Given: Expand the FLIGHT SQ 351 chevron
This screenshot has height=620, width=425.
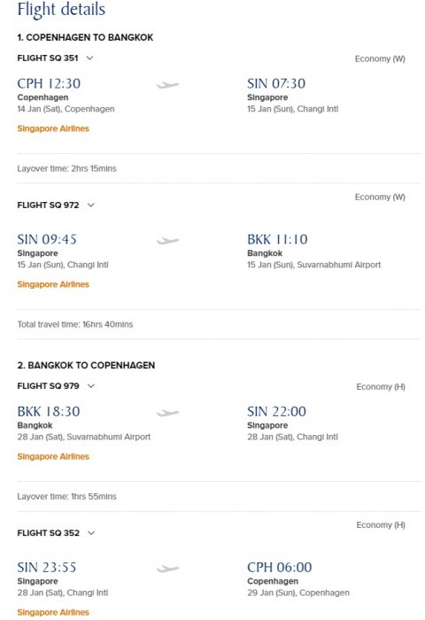Looking at the screenshot, I should [89, 58].
